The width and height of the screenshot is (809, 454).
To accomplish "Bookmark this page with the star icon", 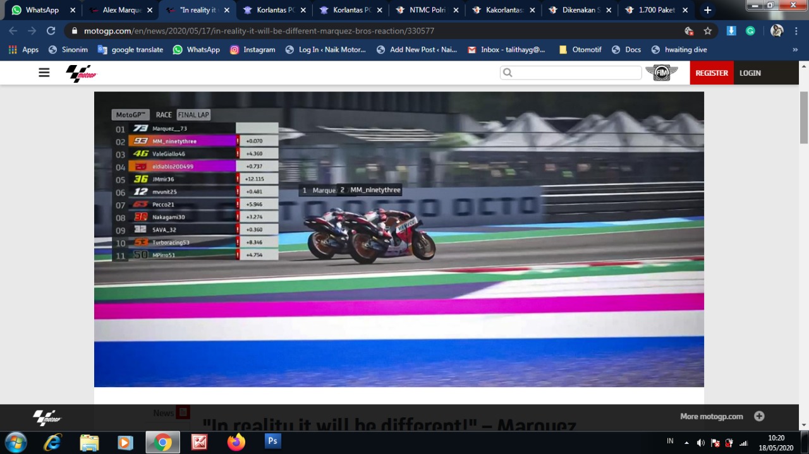I will pyautogui.click(x=708, y=31).
